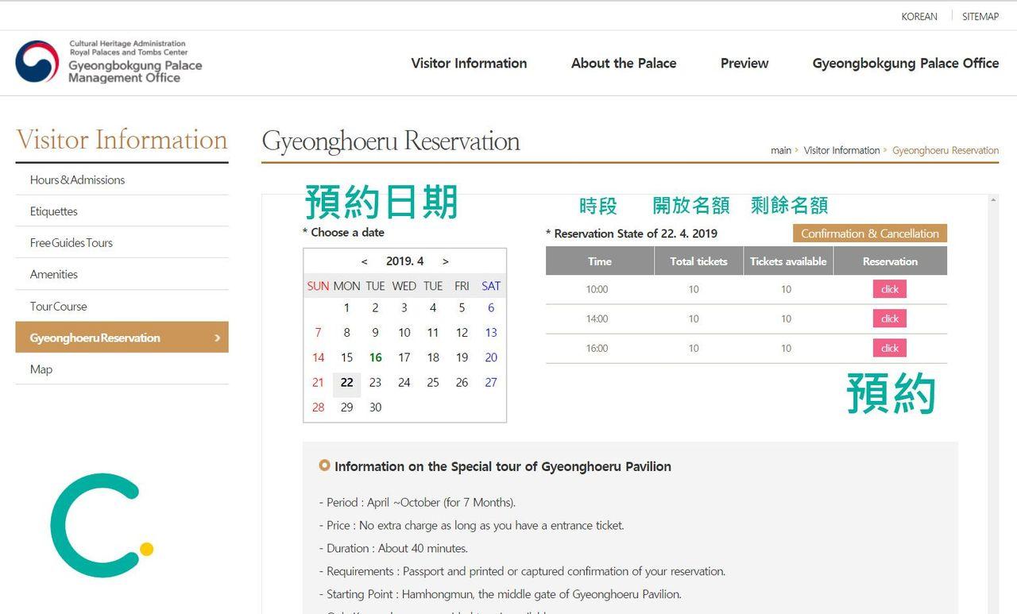Click chevron on Gyeonghoeru Reservation sidebar item
The image size is (1017, 614).
[x=217, y=338]
